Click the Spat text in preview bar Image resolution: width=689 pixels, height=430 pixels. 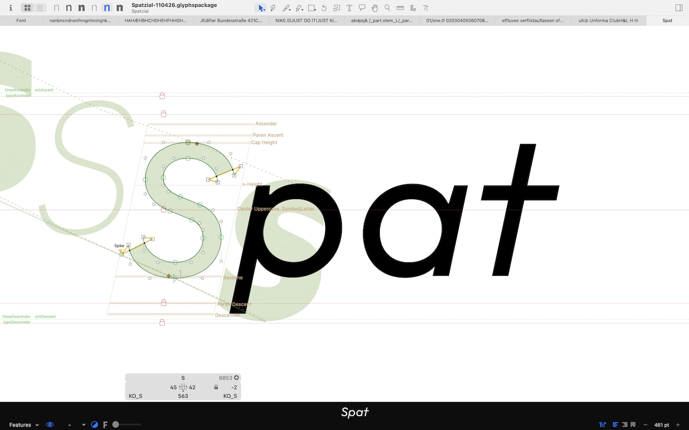tap(355, 412)
